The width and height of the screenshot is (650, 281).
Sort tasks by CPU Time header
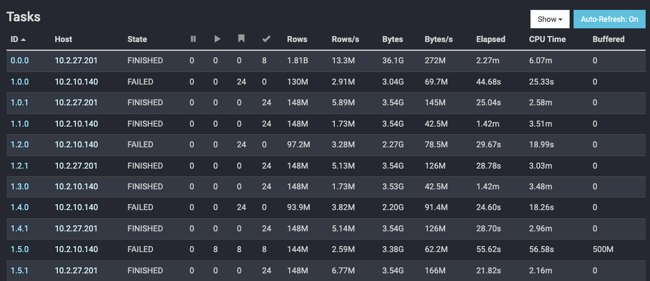pos(547,39)
